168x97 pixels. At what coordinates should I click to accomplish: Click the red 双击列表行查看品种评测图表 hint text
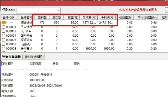138,10
